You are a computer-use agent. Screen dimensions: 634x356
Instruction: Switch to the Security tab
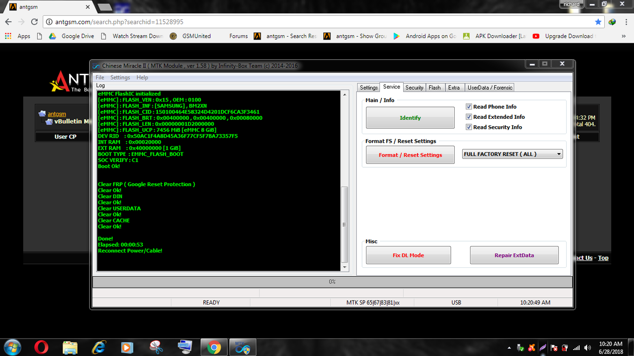pyautogui.click(x=415, y=88)
